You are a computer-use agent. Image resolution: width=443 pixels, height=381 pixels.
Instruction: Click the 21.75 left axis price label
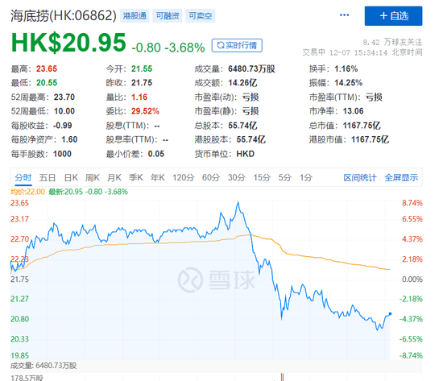pos(20,280)
